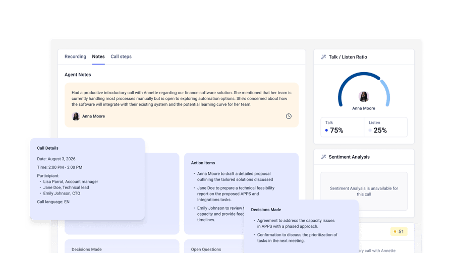Click 'Date: August 3, 2026' line
This screenshot has height=253, width=451.
[x=56, y=159]
